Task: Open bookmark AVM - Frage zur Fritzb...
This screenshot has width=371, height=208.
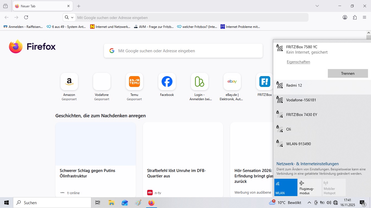Action: pyautogui.click(x=154, y=27)
